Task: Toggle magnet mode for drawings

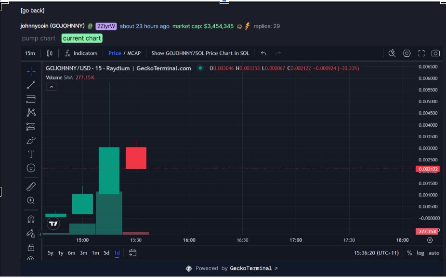Action: [31, 219]
